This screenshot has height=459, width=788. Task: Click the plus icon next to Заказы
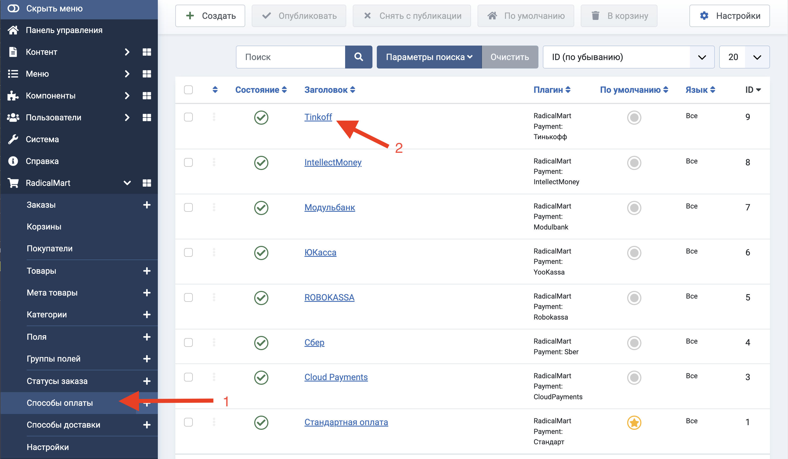pos(147,205)
